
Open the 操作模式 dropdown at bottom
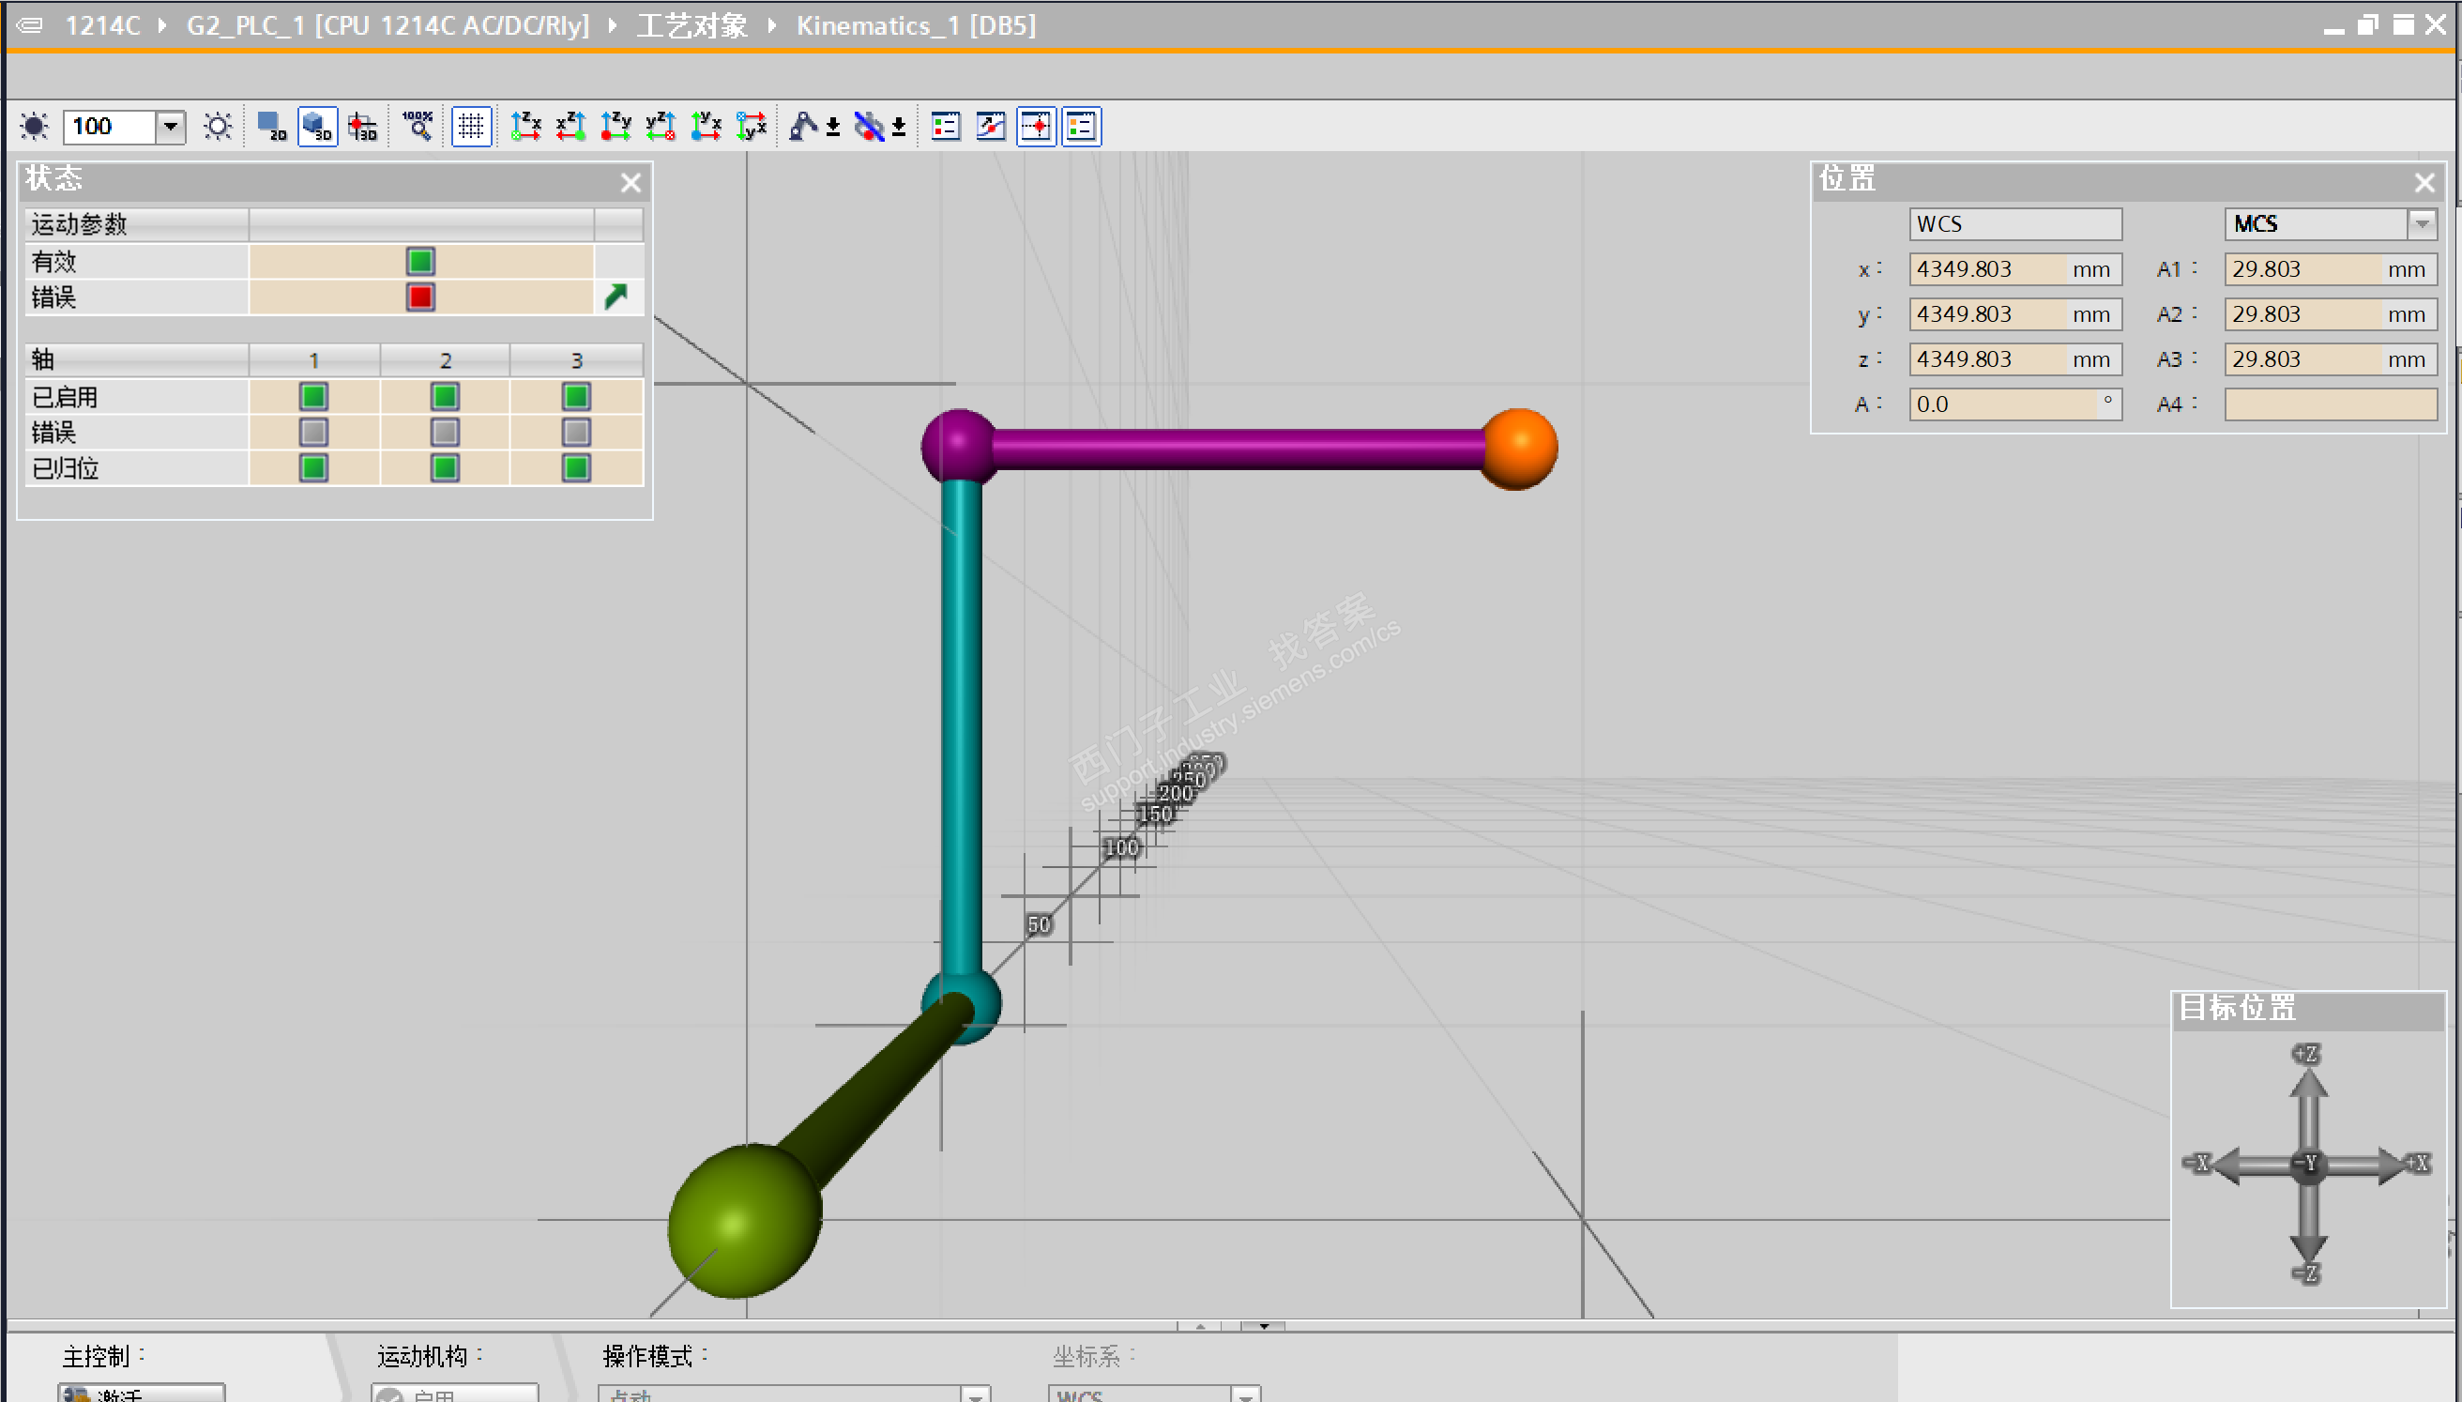tap(975, 1394)
